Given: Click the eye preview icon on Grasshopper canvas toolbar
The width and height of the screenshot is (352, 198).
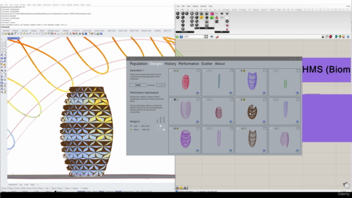Looking at the screenshot, I should [x=211, y=37].
